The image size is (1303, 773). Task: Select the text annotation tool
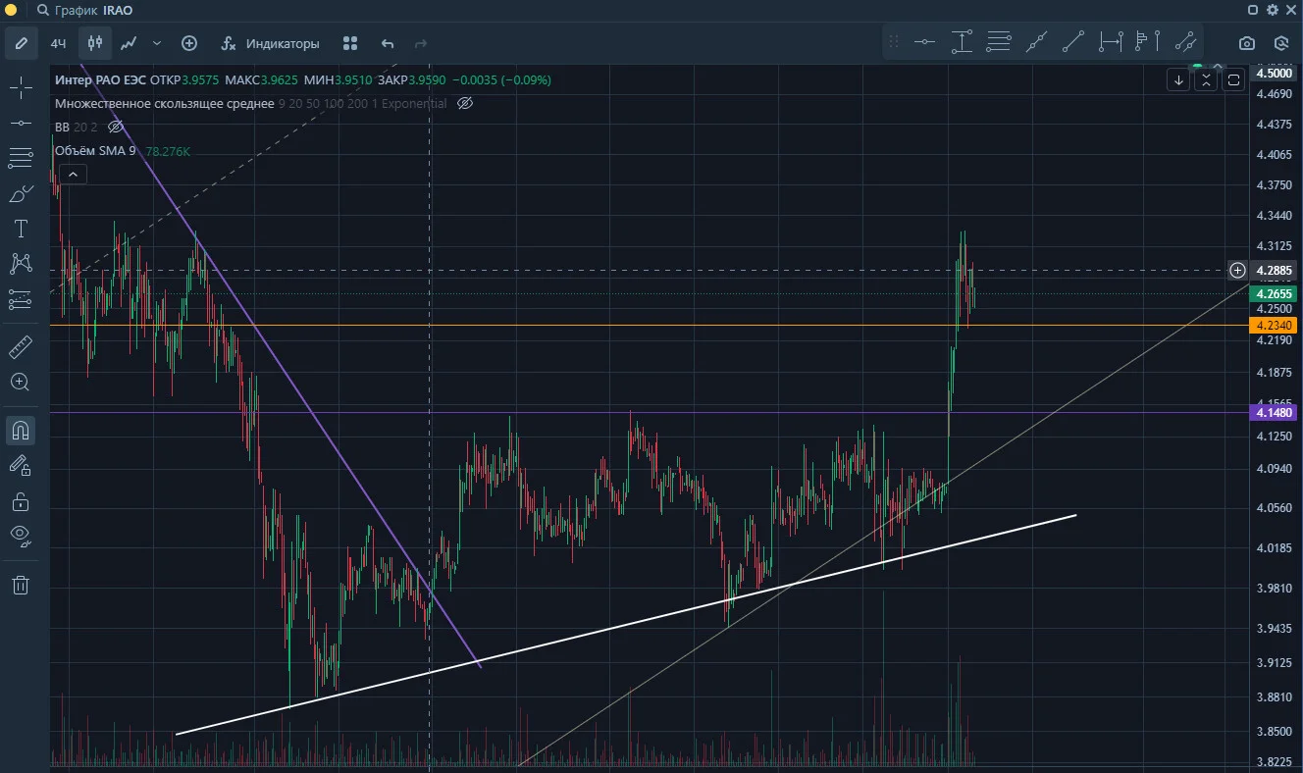click(x=20, y=230)
